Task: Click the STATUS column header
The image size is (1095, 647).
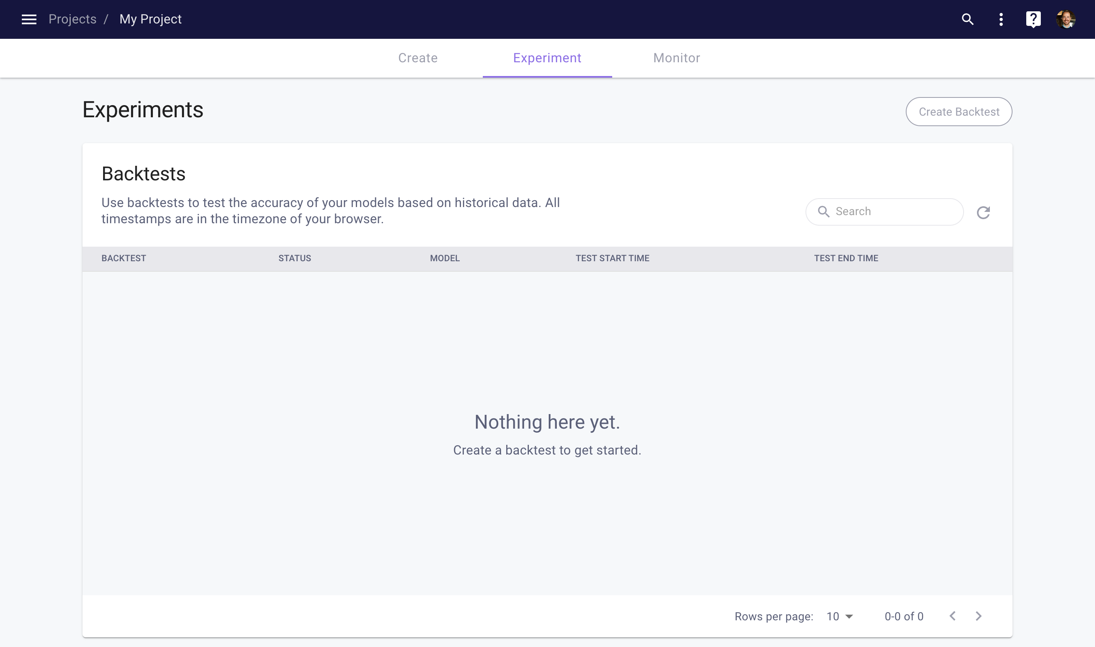Action: click(295, 258)
